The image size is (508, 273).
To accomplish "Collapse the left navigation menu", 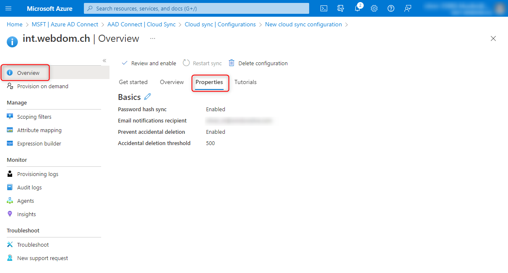I will coord(104,61).
